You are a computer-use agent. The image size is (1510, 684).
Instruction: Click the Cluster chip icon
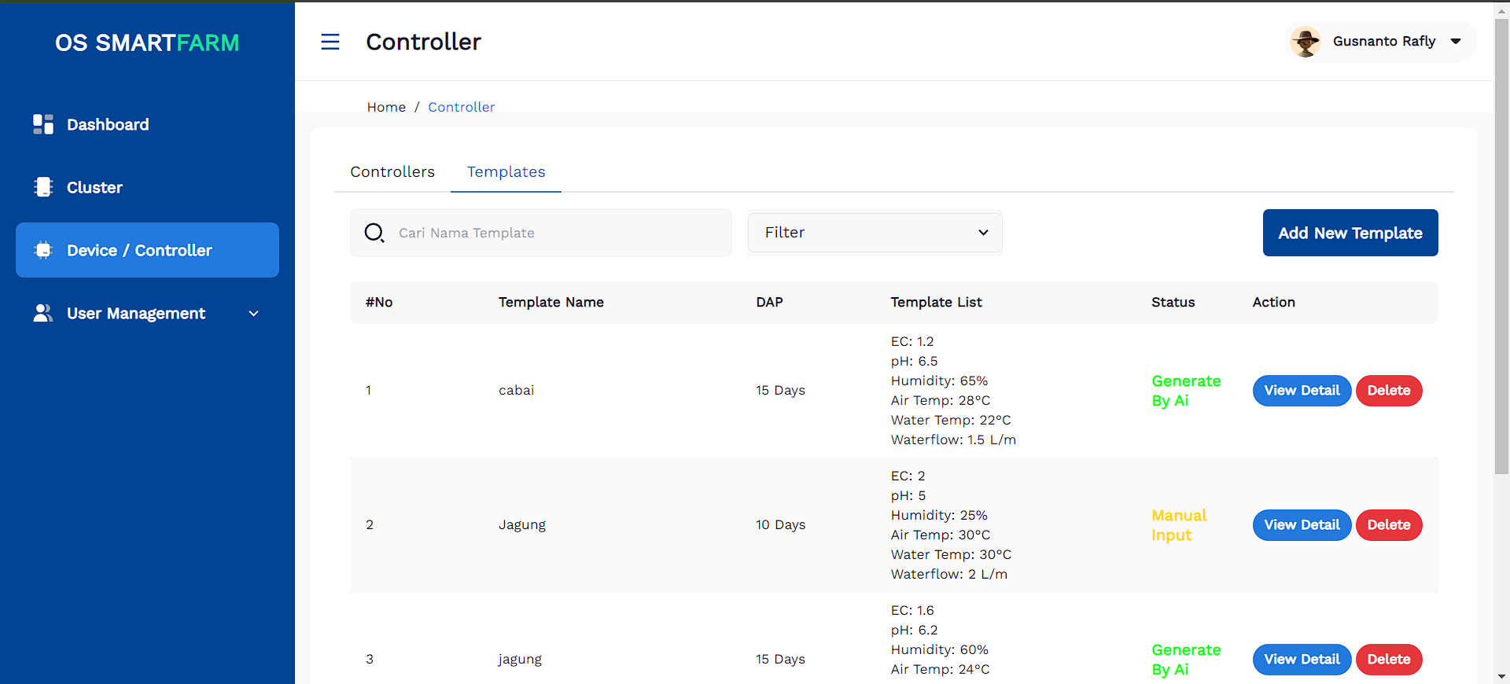(43, 187)
